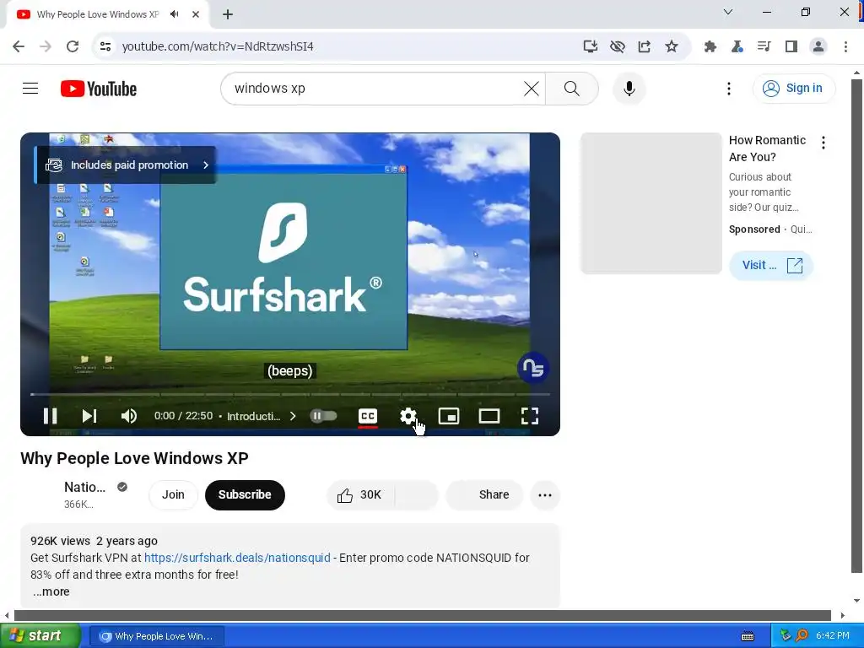Viewport: 864px width, 648px height.
Task: Open tab search chevron
Action: [728, 12]
